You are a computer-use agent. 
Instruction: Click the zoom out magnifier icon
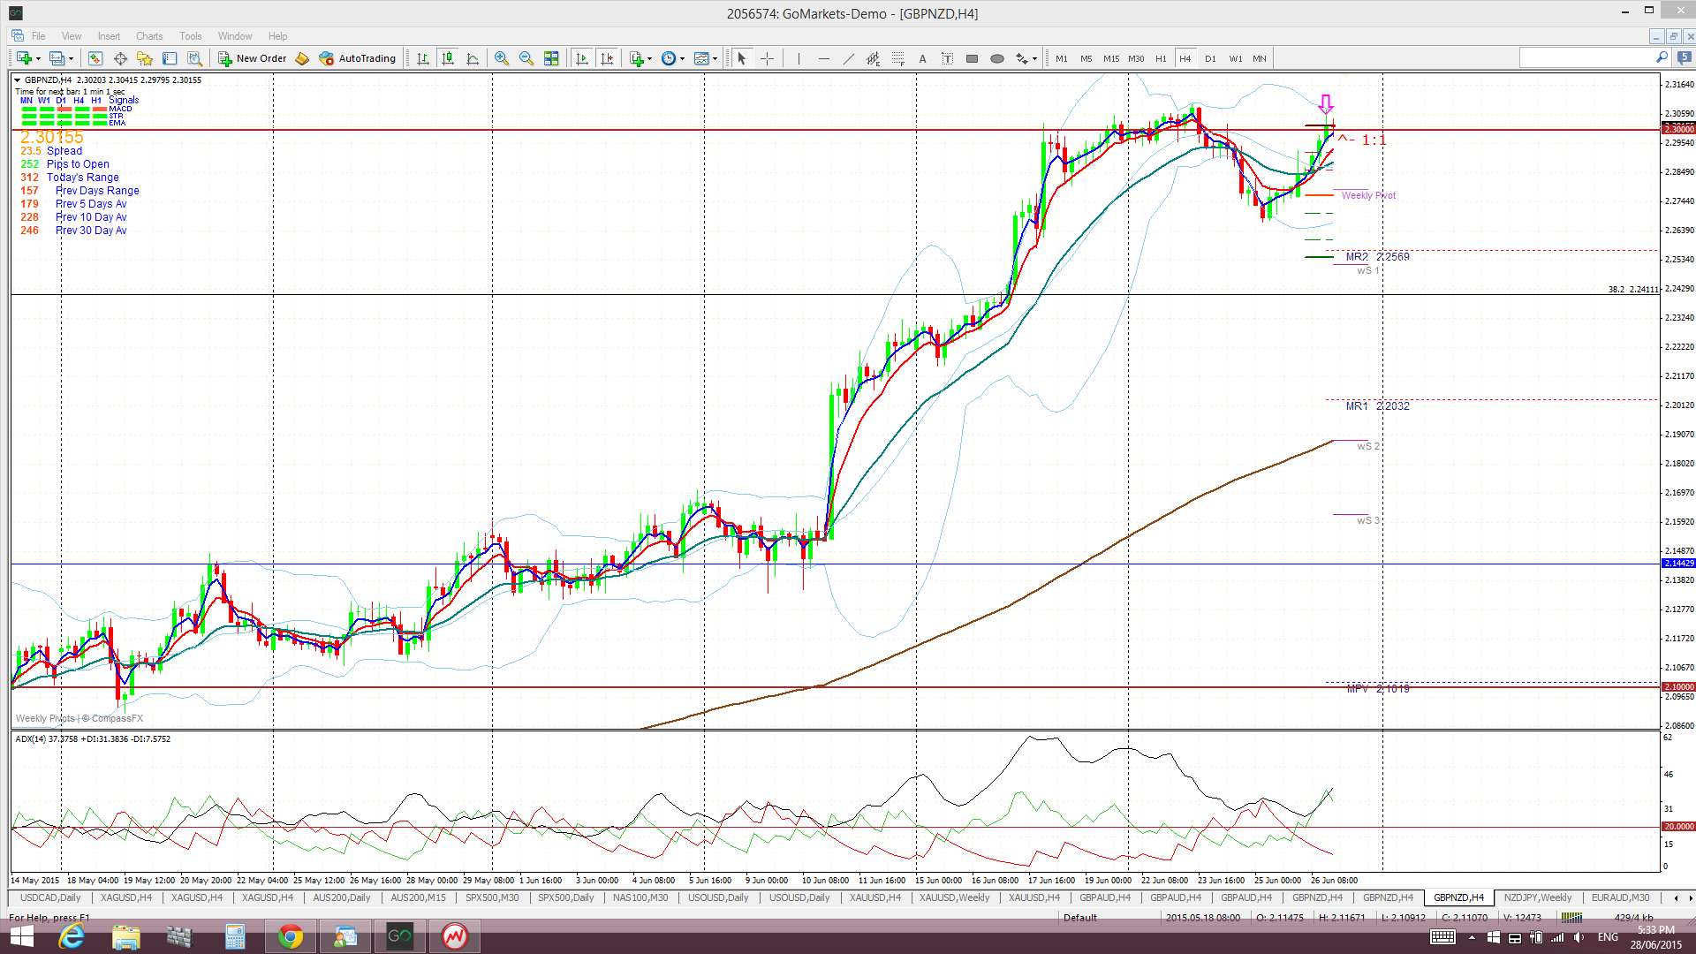[526, 58]
